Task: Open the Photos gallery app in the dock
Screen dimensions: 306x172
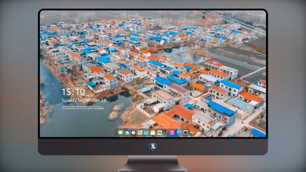Action: [160, 132]
